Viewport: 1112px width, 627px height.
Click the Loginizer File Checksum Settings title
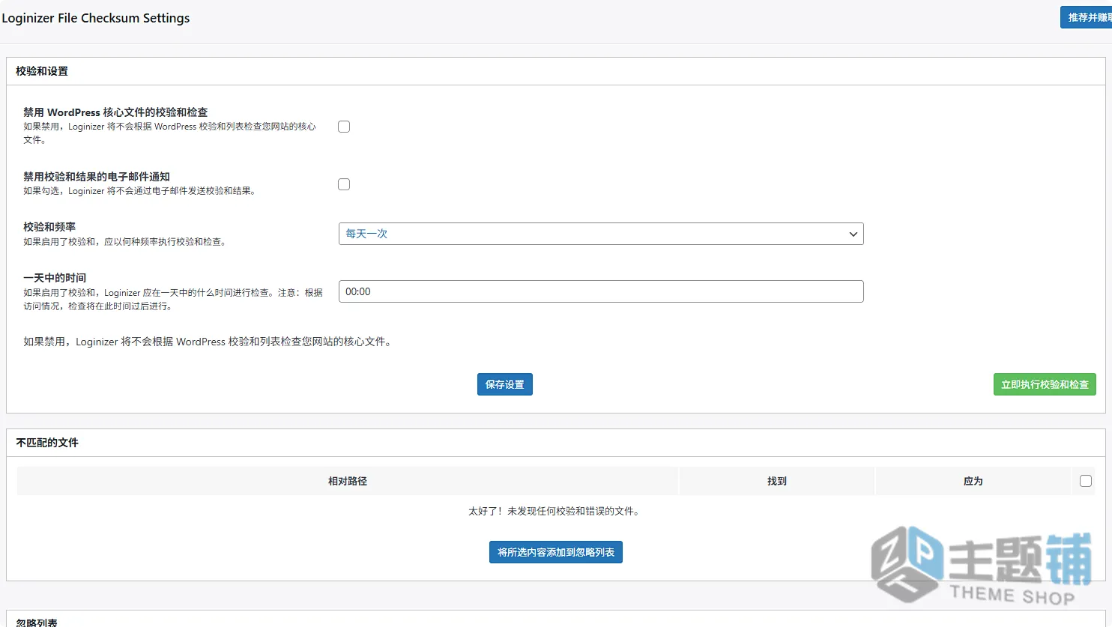[96, 18]
